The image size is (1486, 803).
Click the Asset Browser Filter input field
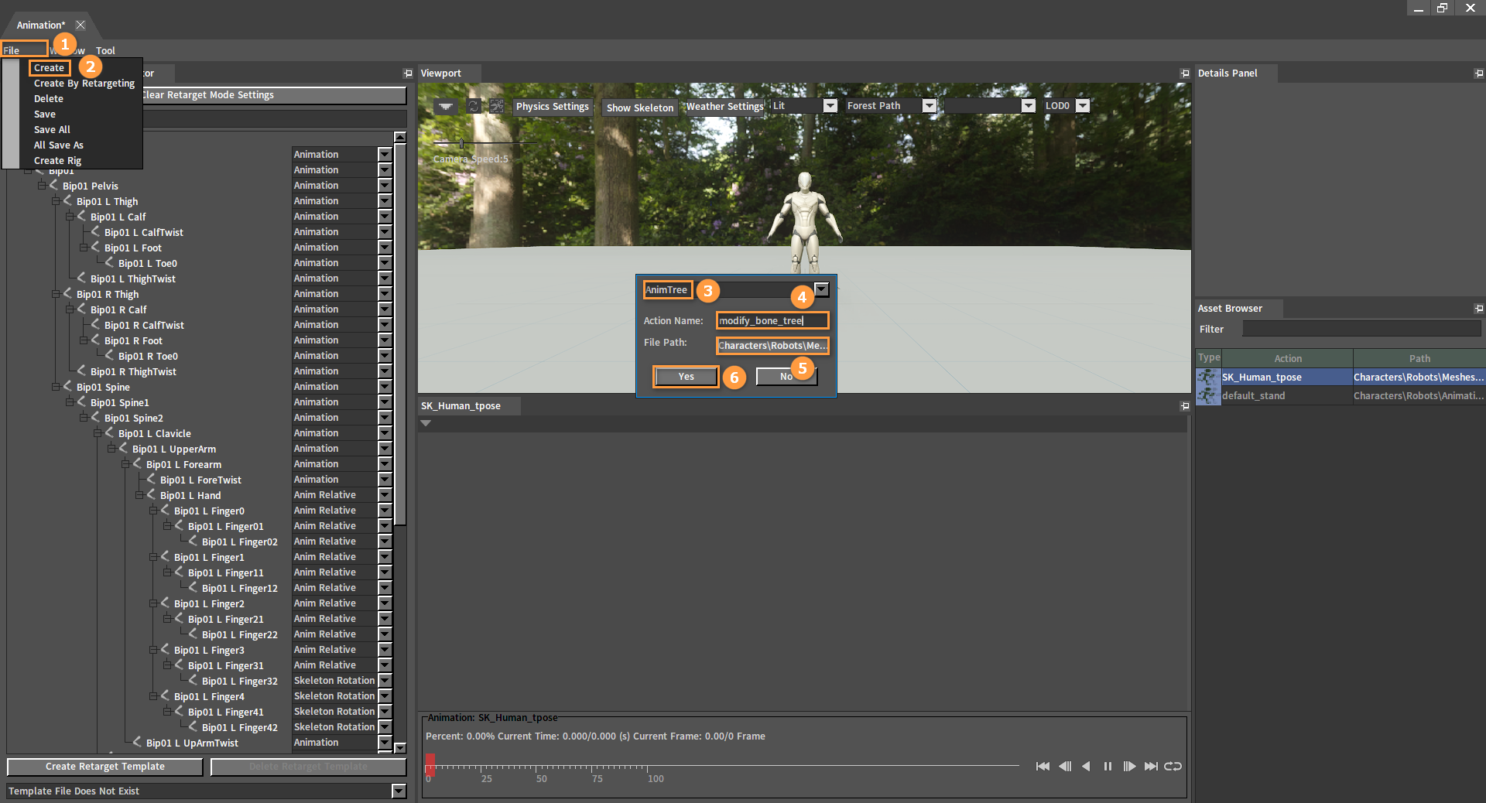[1361, 329]
